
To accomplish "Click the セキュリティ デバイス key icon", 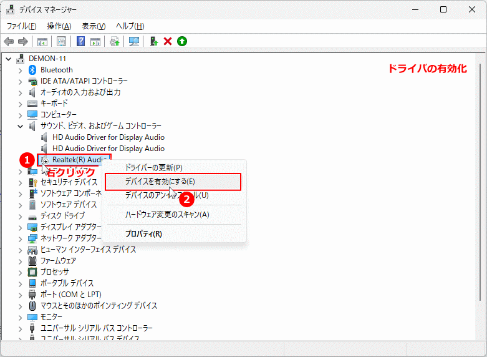I will pyautogui.click(x=32, y=182).
